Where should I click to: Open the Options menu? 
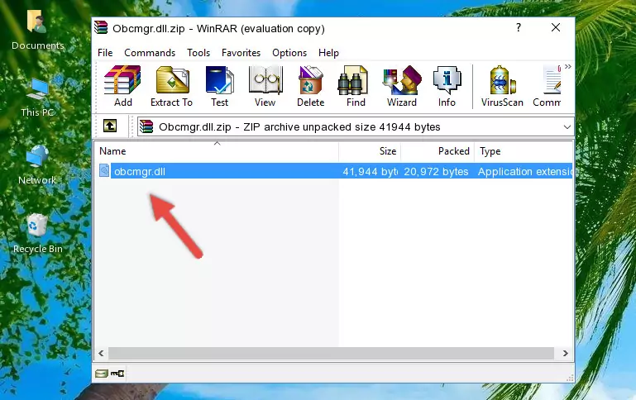coord(289,53)
